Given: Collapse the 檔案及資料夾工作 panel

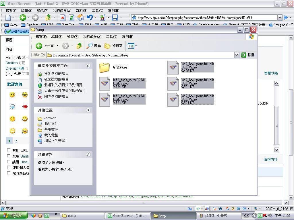Looking at the screenshot, I should [88, 66].
